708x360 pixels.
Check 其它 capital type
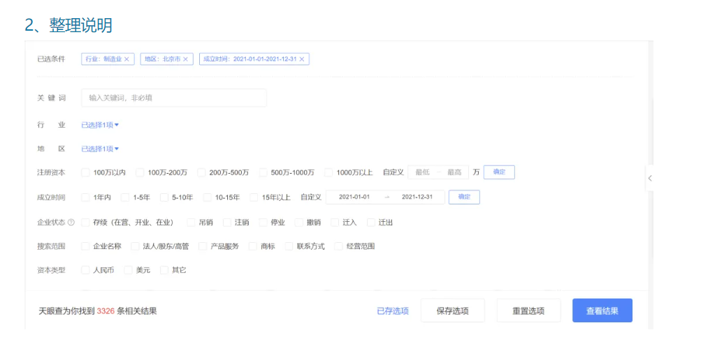coord(164,270)
